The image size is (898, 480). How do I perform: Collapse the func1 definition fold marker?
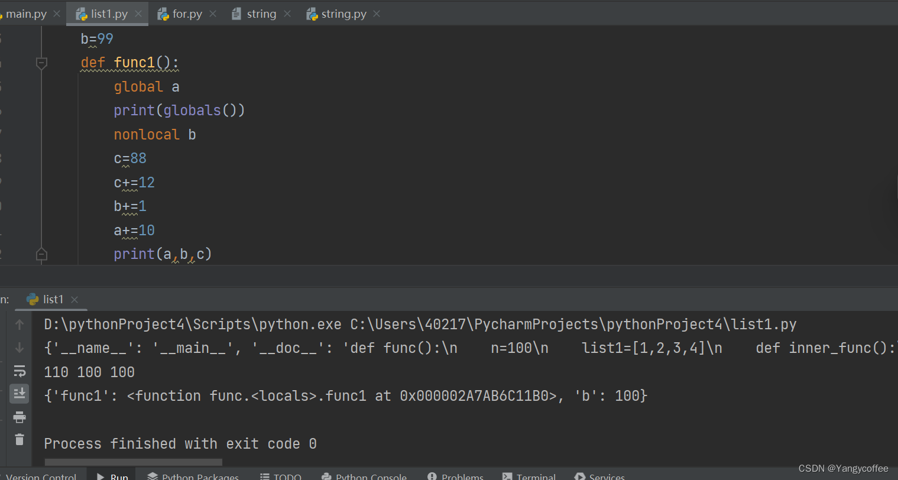coord(41,63)
